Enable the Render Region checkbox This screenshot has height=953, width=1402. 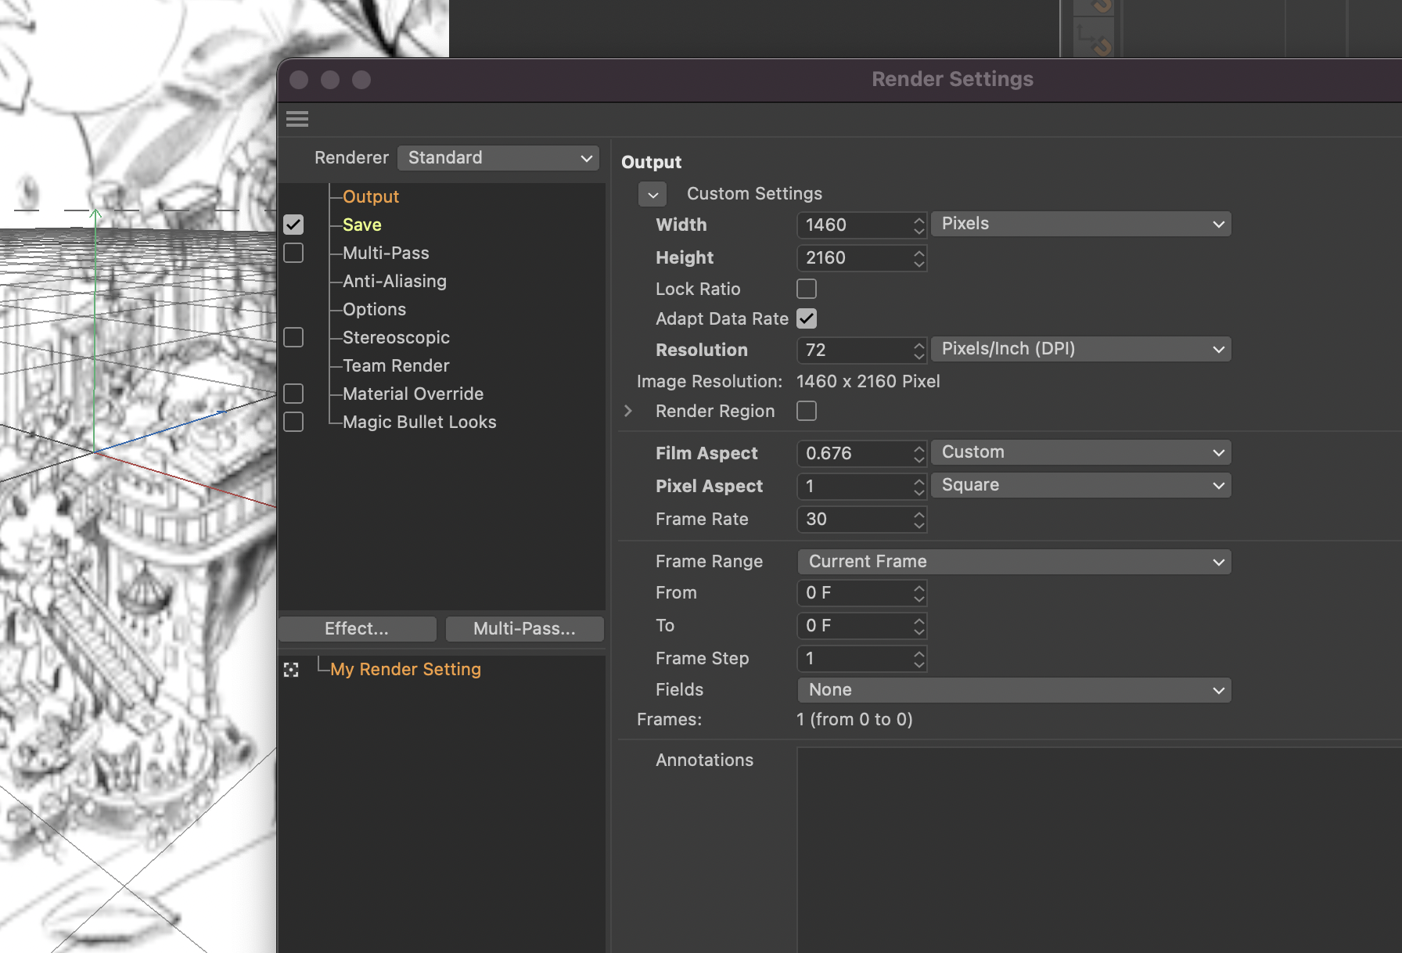pyautogui.click(x=807, y=411)
